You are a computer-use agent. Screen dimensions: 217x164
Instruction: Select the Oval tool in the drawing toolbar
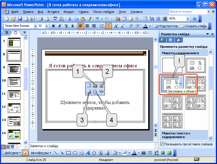click(75, 153)
